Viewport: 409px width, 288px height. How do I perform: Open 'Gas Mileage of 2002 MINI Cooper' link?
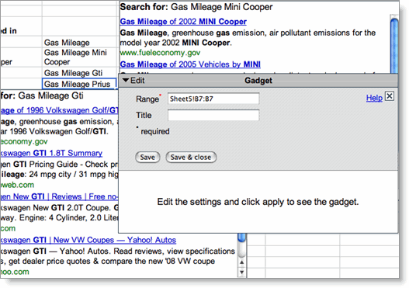(x=183, y=22)
